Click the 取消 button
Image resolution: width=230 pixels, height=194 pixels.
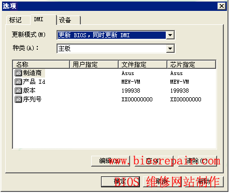coord(162,182)
